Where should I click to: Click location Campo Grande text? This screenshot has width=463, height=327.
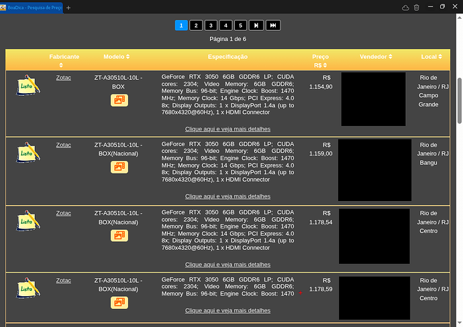point(429,100)
